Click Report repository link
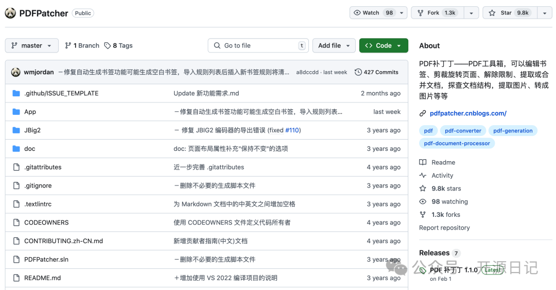 coord(444,228)
